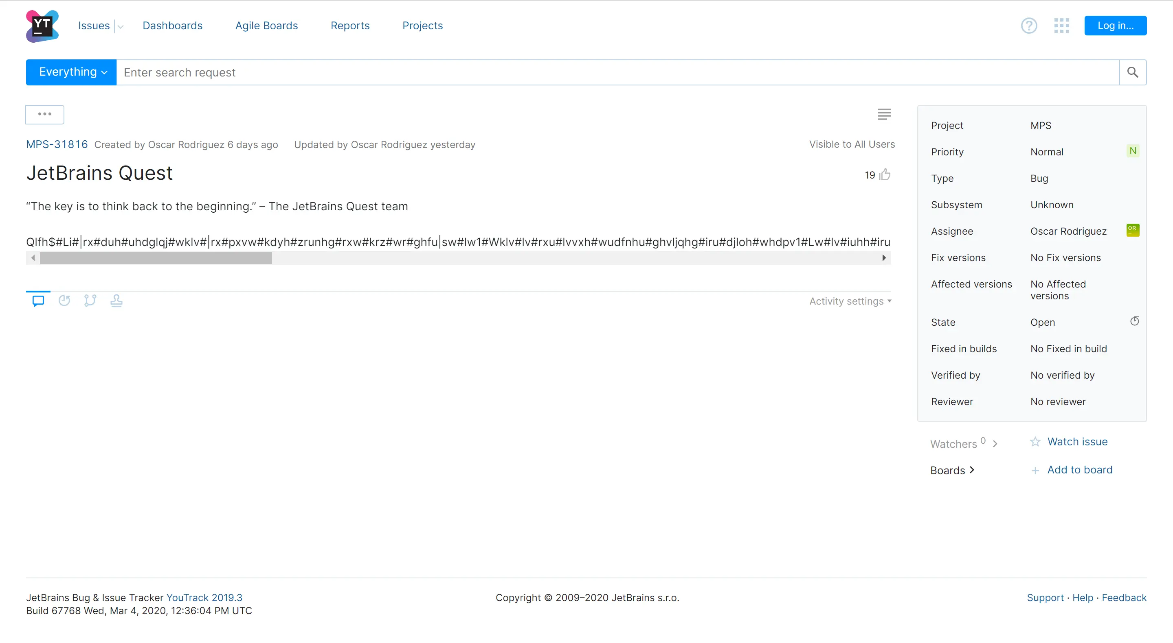Open the Everything search context dropdown
Viewport: 1173px width, 643px height.
[x=72, y=72]
